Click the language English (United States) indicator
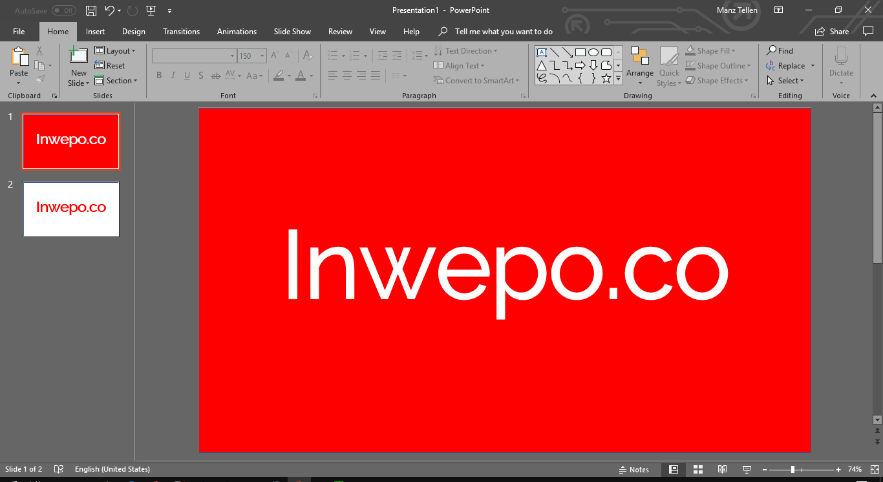Viewport: 883px width, 482px height. point(112,469)
